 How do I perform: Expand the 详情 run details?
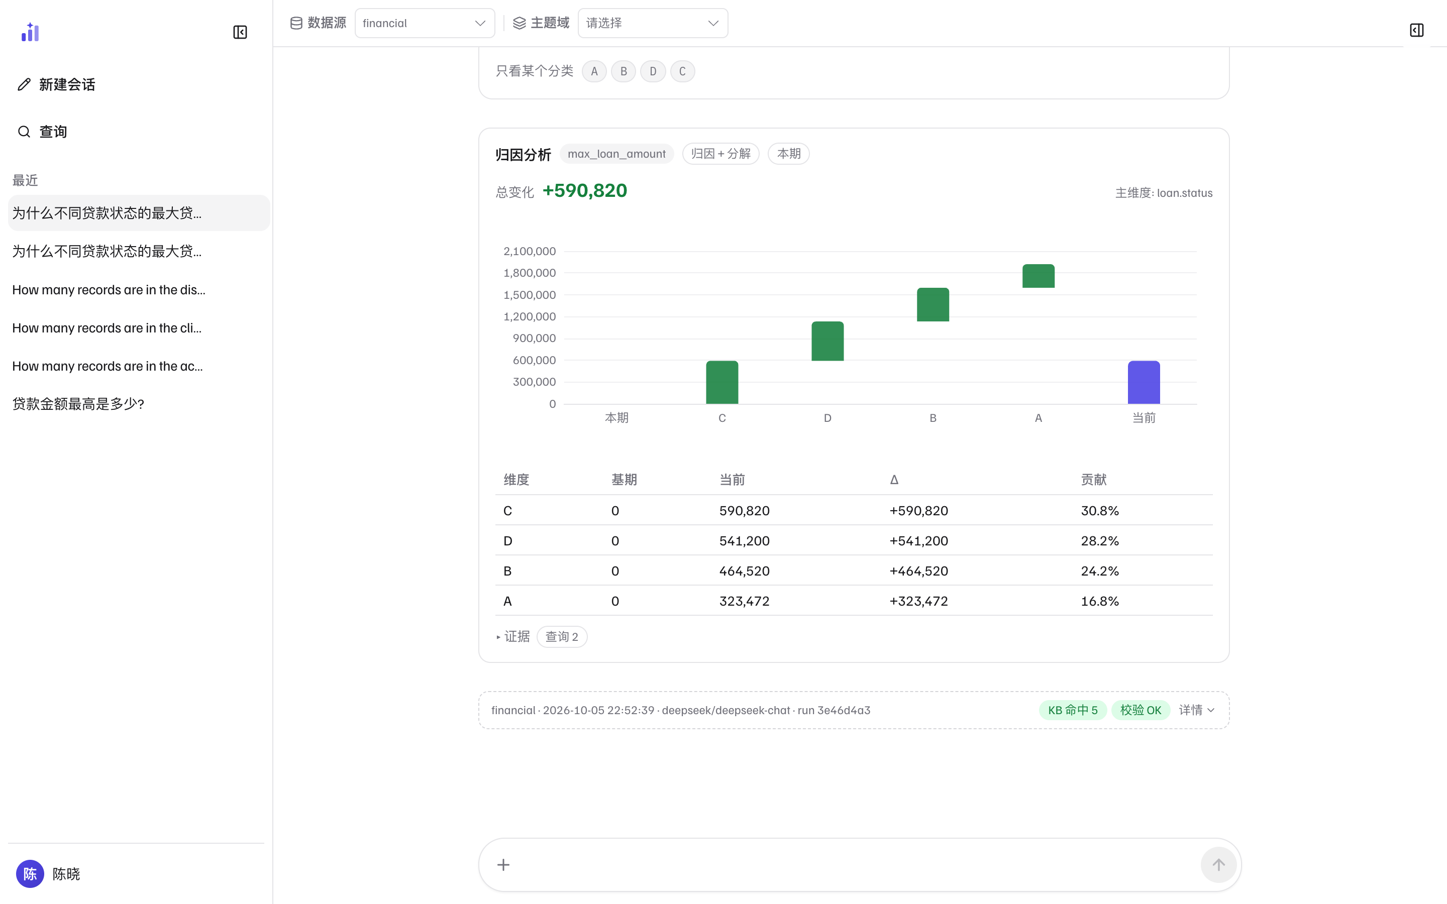pyautogui.click(x=1196, y=710)
